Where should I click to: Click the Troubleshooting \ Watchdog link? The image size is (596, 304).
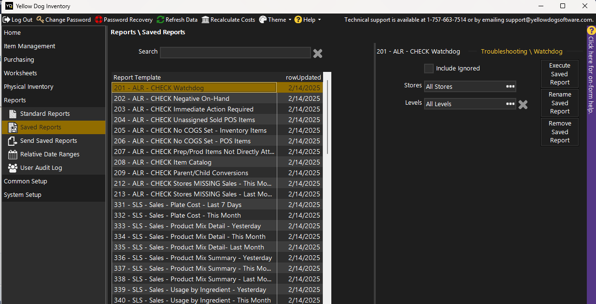point(522,52)
